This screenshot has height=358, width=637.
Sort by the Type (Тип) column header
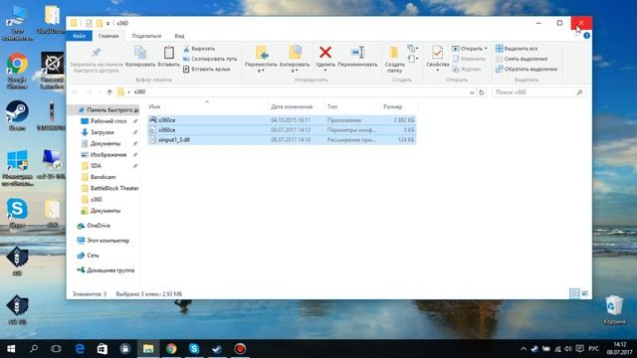coord(351,106)
